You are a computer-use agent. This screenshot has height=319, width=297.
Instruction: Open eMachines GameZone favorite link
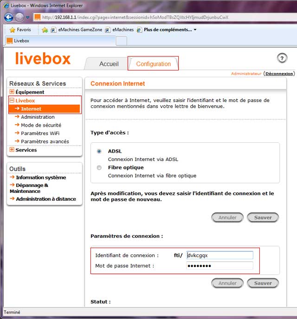(76, 30)
